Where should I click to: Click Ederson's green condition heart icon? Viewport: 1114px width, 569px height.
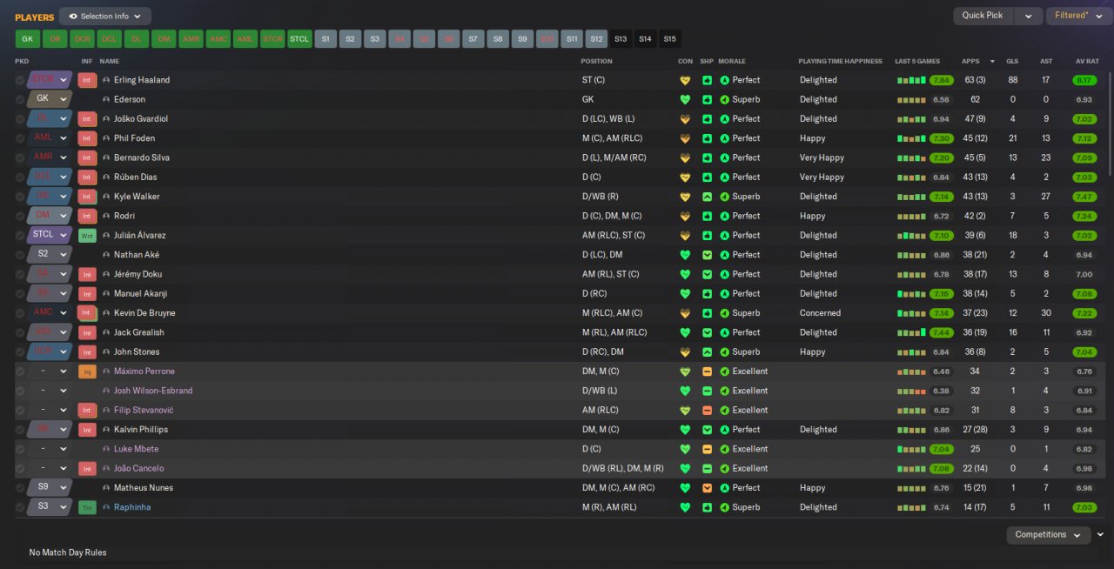pos(685,99)
